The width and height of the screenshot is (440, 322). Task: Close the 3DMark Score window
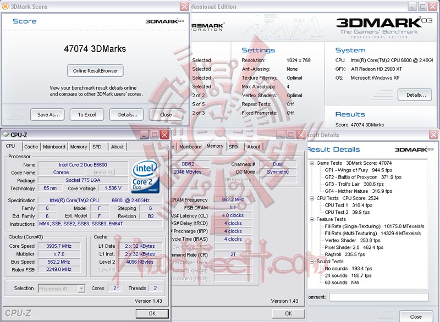tap(184, 6)
